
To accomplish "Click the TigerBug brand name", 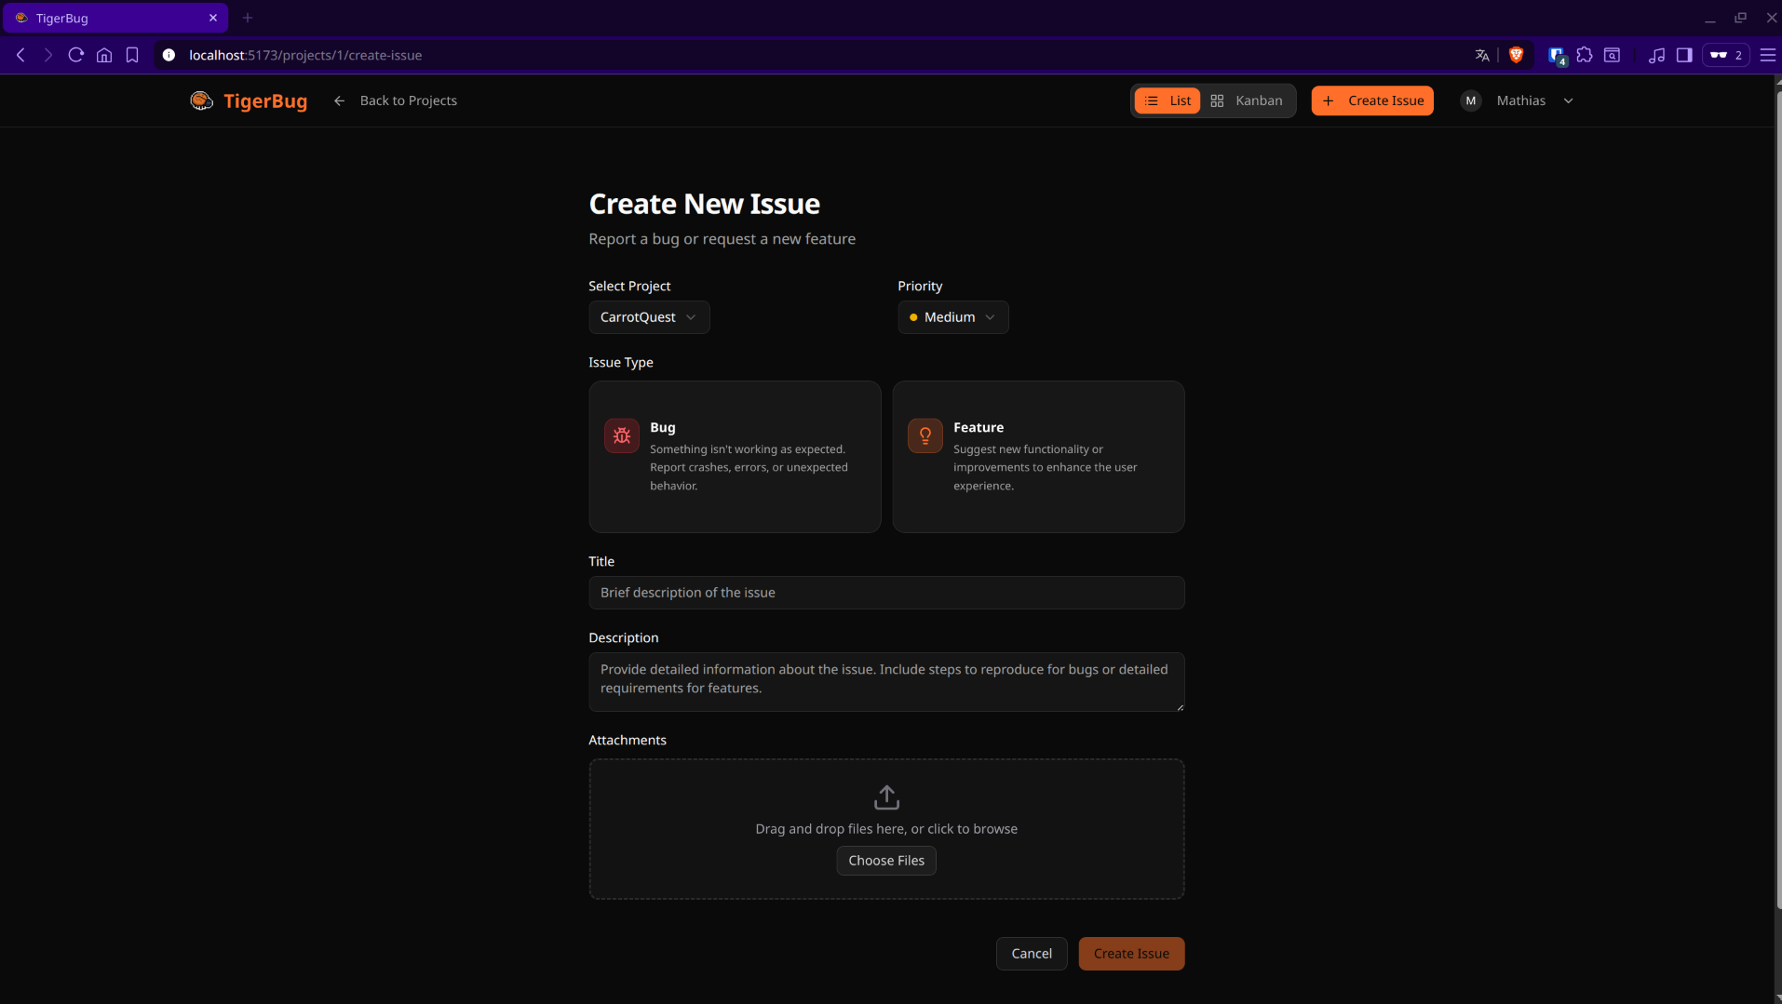I will tap(265, 100).
